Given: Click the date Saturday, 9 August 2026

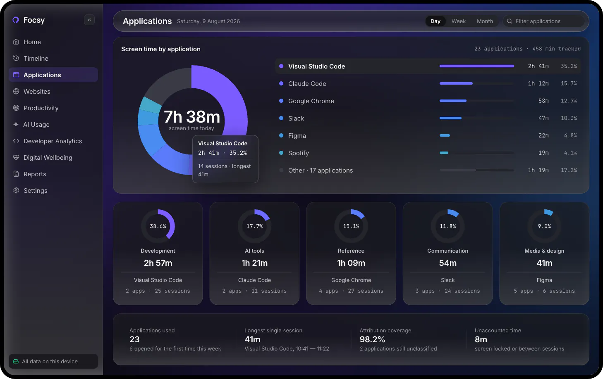Looking at the screenshot, I should [x=208, y=21].
